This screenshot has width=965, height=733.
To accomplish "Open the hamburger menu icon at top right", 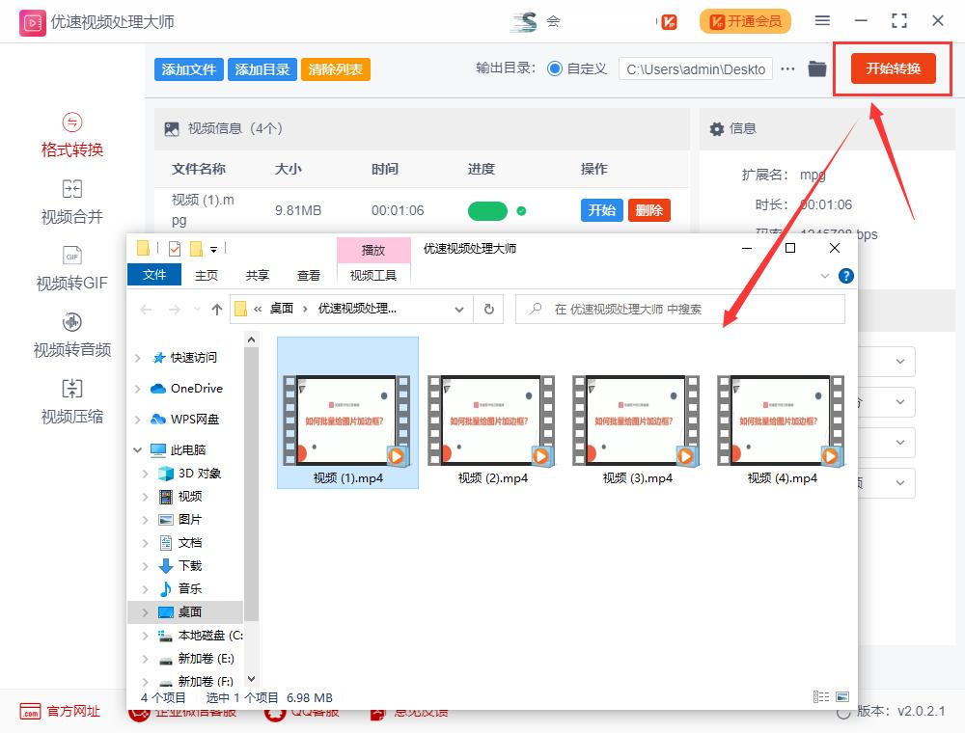I will pyautogui.click(x=823, y=20).
